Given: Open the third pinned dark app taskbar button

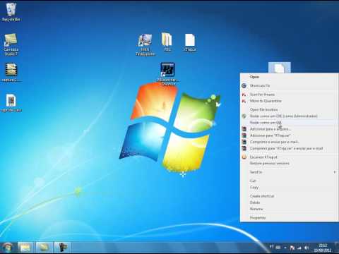Looking at the screenshot, I should pyautogui.click(x=62, y=248).
